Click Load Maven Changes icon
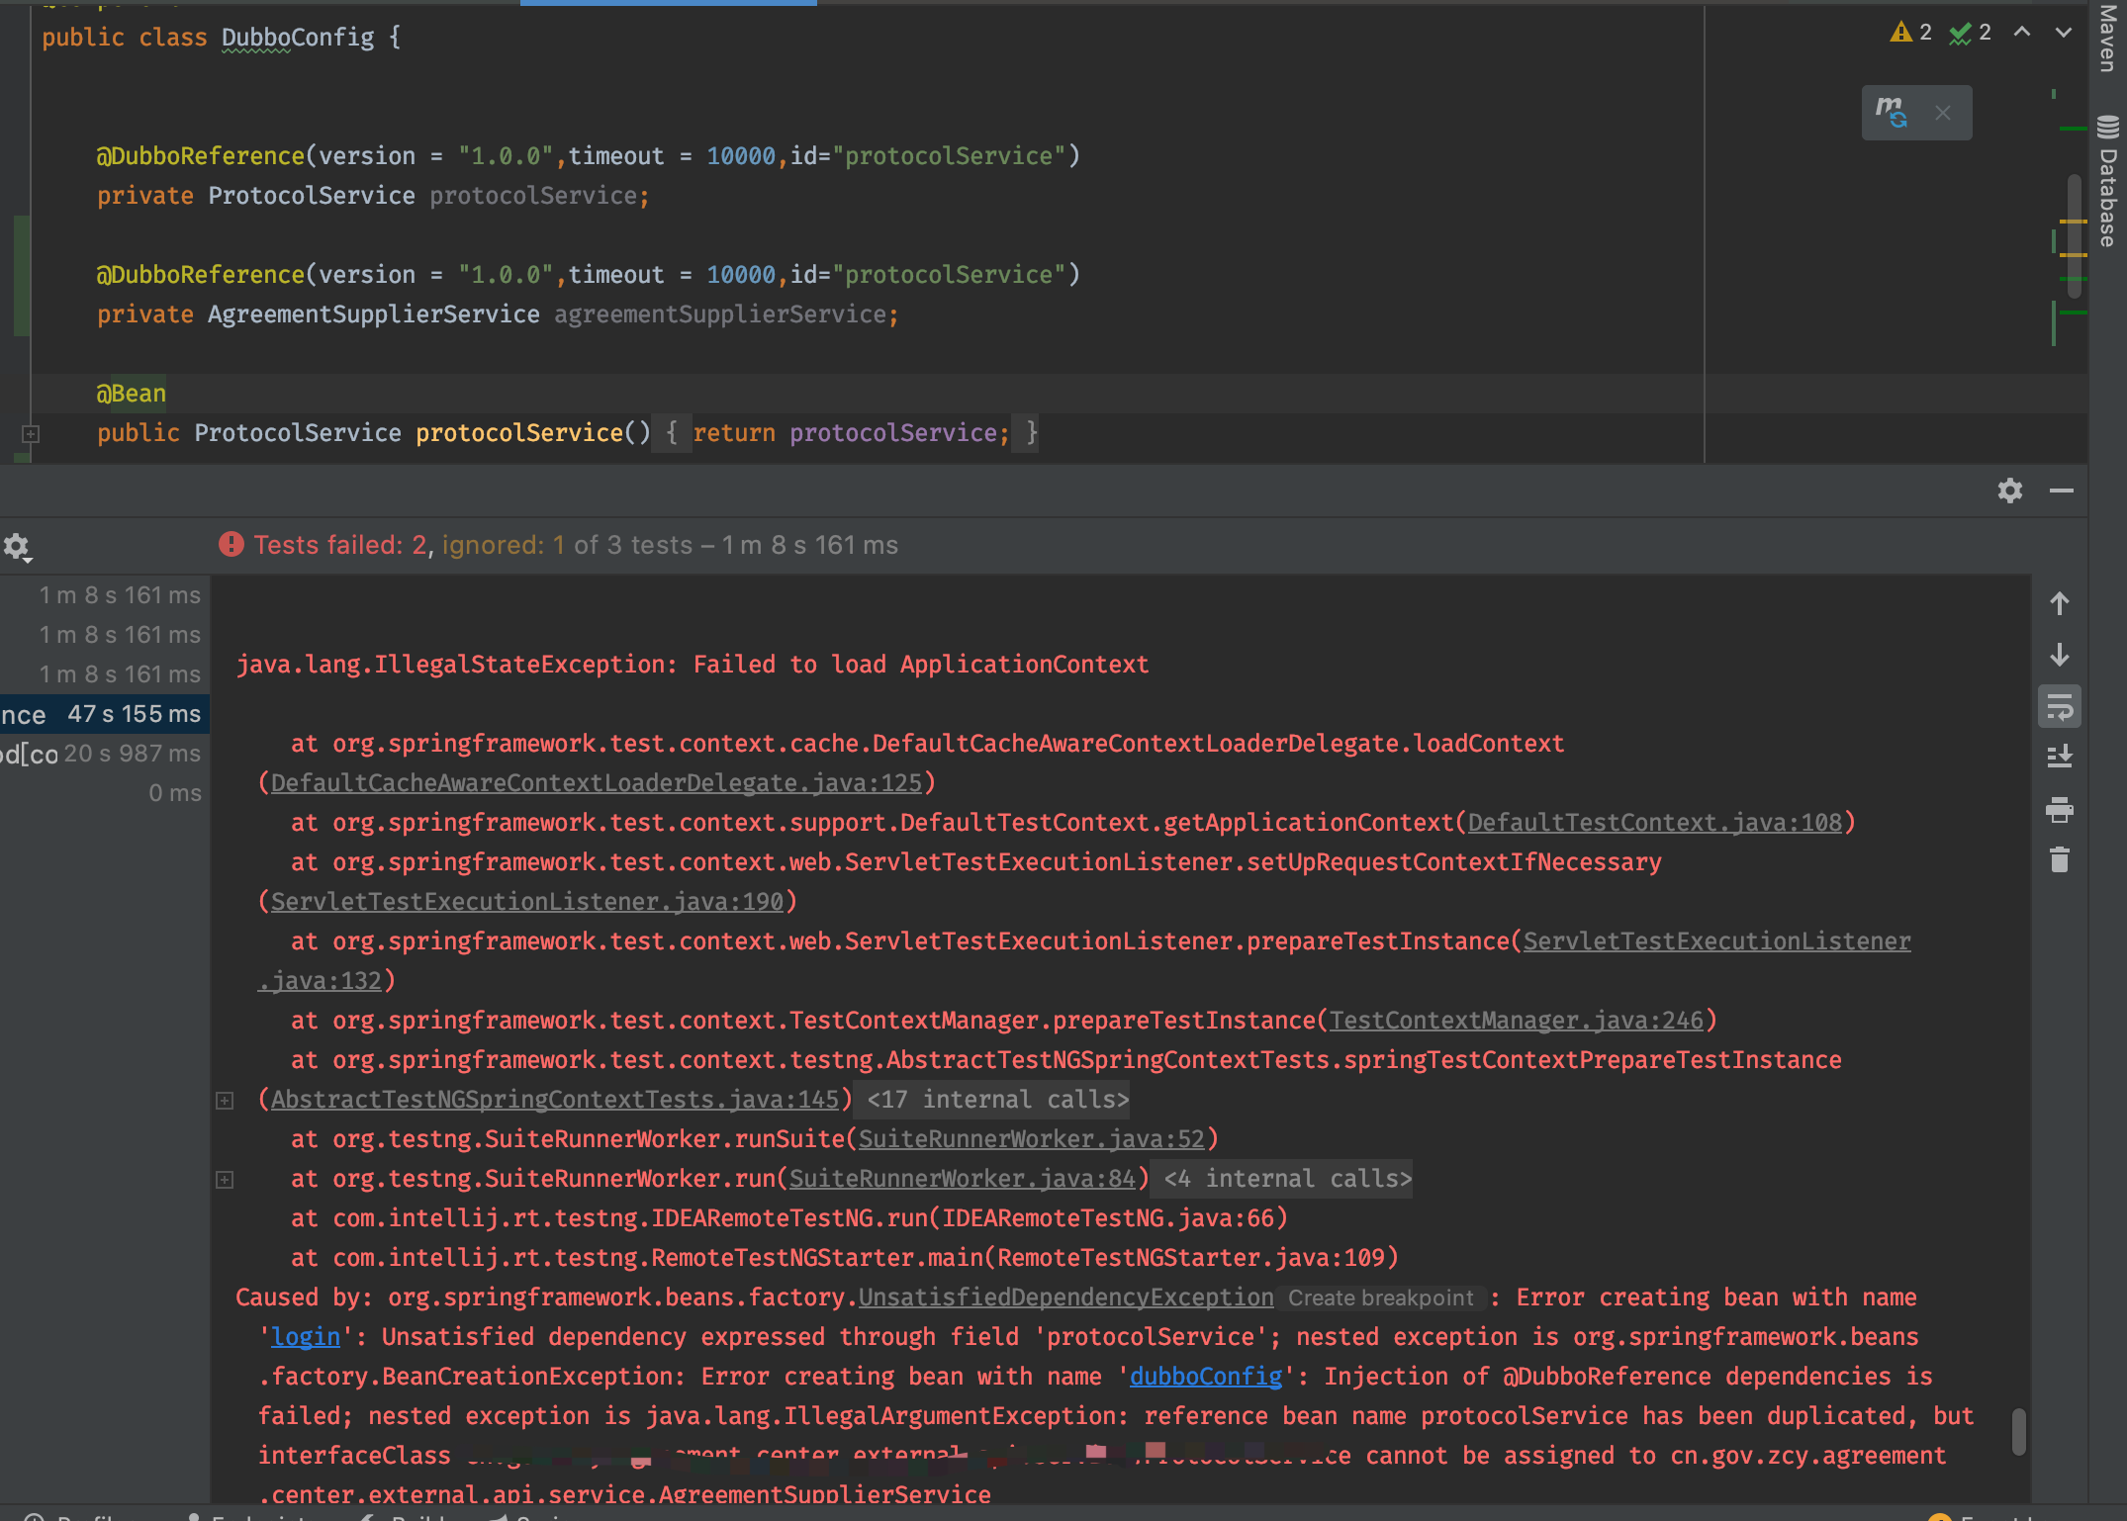The height and width of the screenshot is (1521, 2127). point(1892,113)
